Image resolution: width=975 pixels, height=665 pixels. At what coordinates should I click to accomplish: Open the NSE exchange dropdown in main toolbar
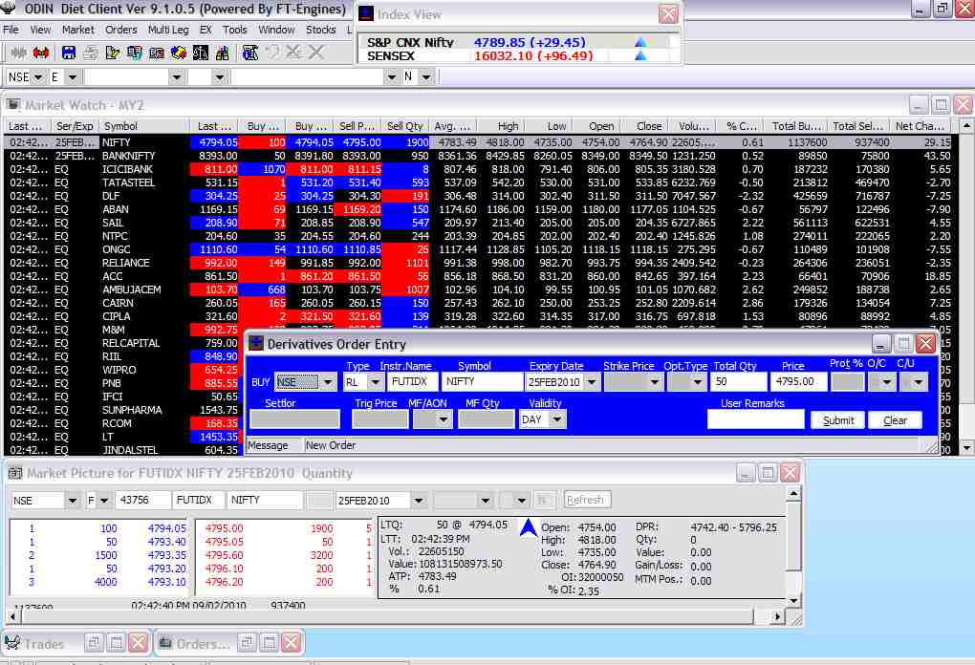(x=37, y=76)
